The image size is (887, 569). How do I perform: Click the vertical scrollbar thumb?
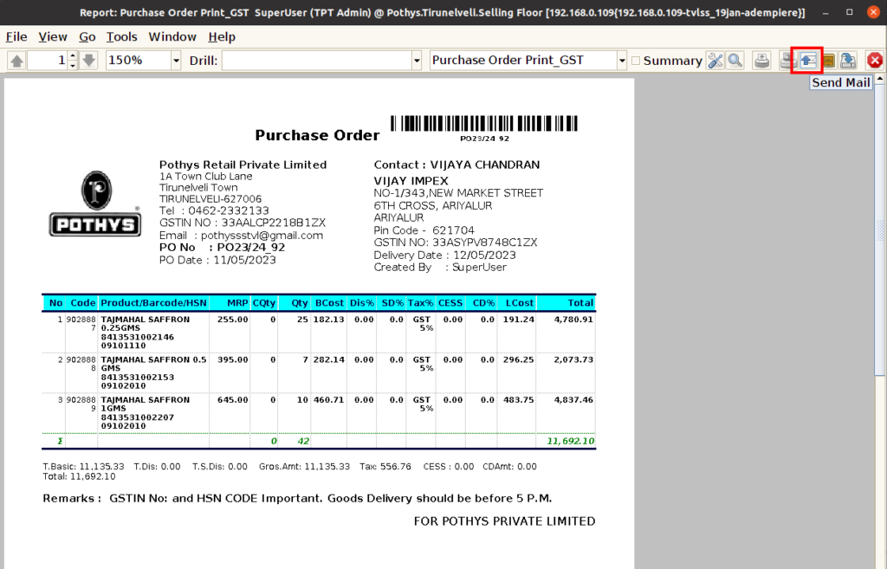coord(880,230)
